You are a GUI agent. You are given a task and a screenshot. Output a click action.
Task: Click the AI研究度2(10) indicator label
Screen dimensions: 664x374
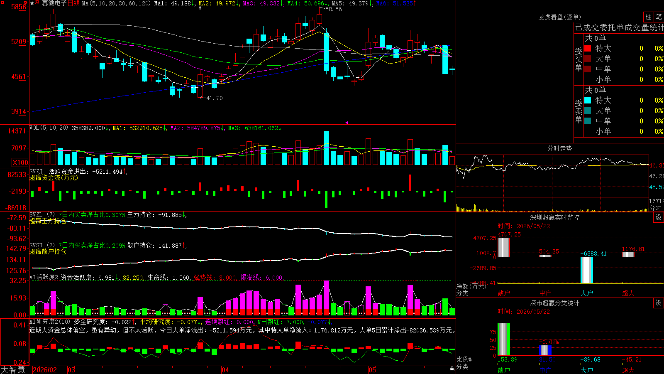[x=50, y=322]
